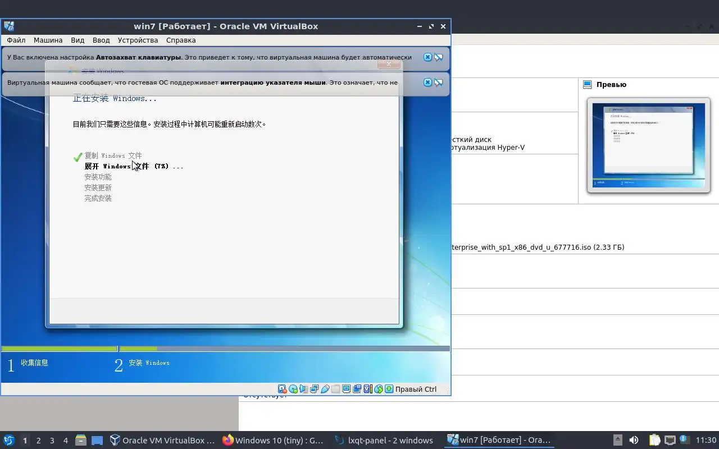Open the Устройства menu

click(x=138, y=40)
